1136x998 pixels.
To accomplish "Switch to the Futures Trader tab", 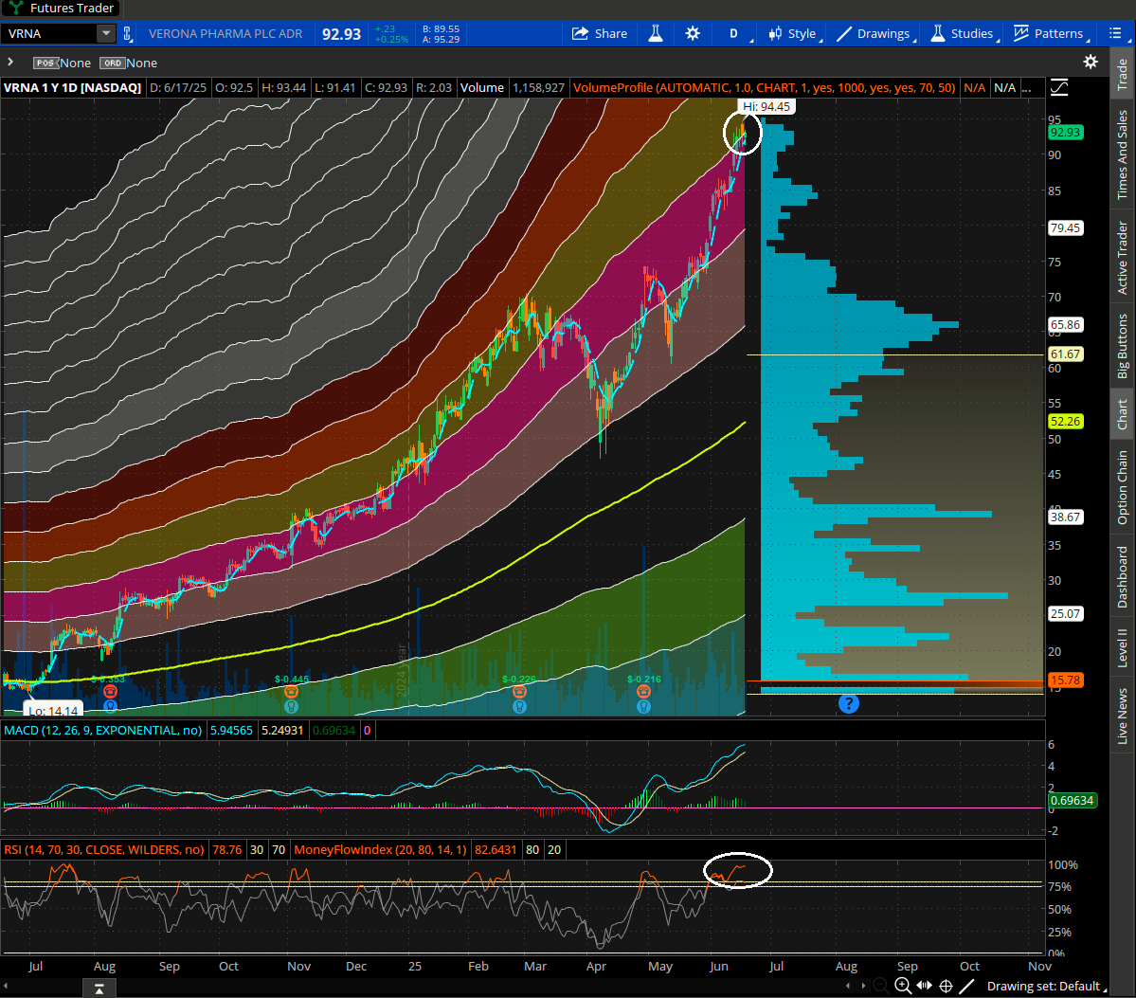I will pos(61,8).
